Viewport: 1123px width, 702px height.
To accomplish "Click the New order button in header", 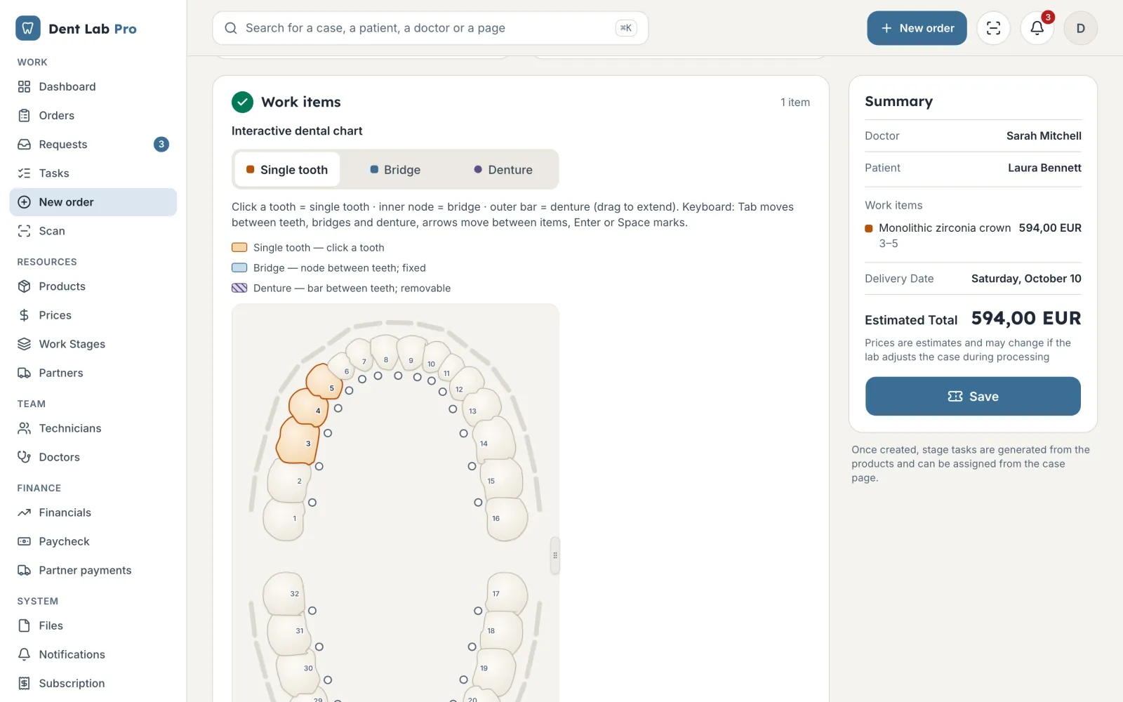I will coord(917,28).
